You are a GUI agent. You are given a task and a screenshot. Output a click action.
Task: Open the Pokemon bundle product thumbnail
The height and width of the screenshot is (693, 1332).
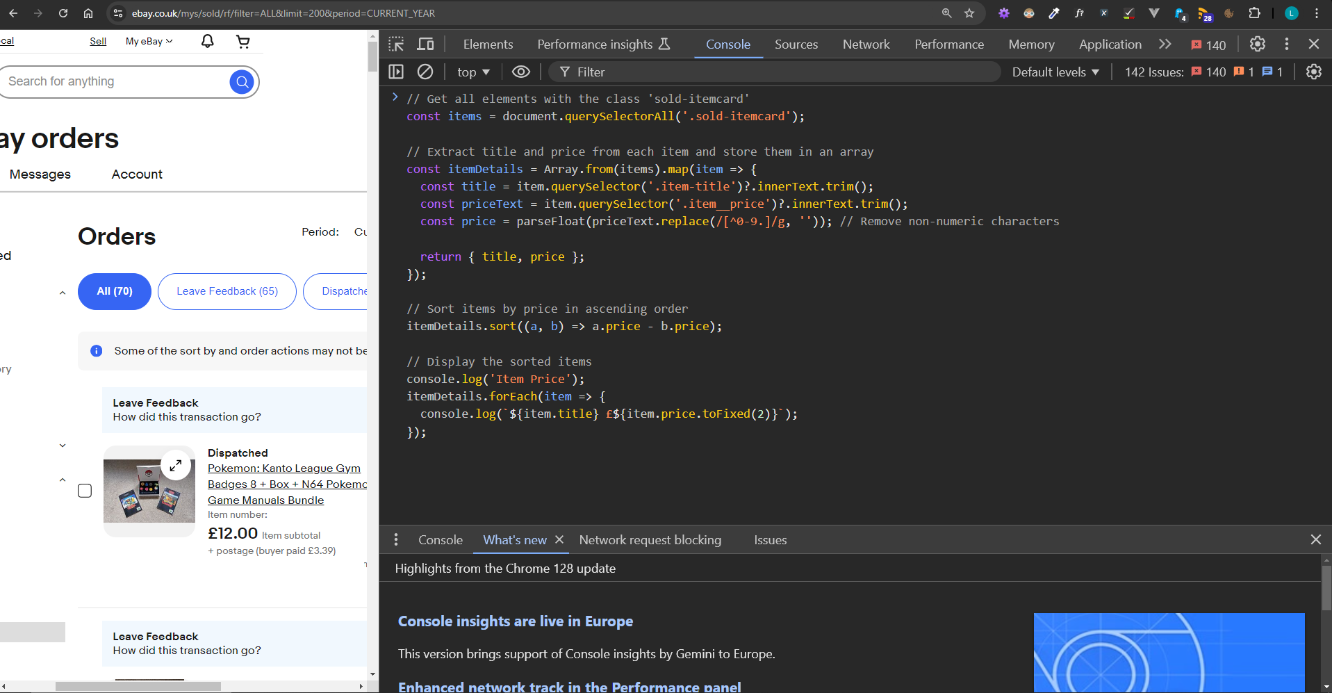149,491
